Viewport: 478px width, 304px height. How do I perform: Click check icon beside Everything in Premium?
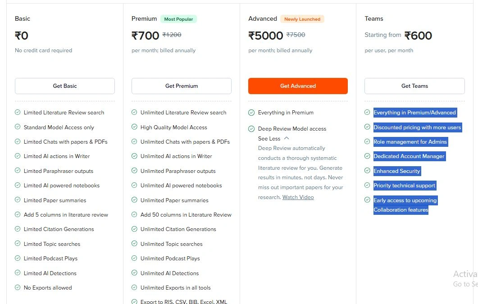pos(251,112)
